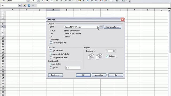Select row 30 header
171x96 pixels.
(3, 95)
